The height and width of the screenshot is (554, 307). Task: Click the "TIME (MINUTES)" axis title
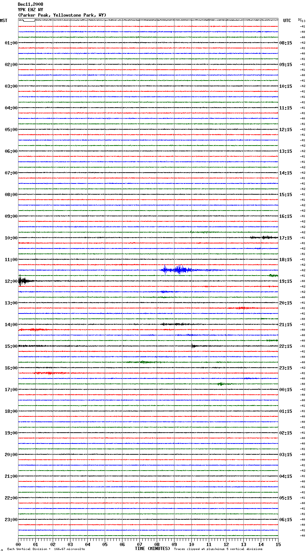click(x=152, y=549)
